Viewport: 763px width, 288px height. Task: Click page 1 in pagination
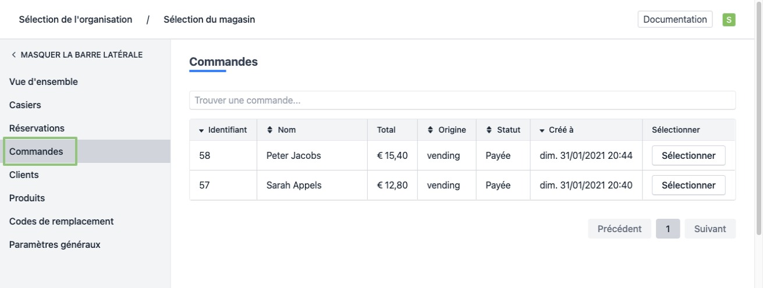668,229
